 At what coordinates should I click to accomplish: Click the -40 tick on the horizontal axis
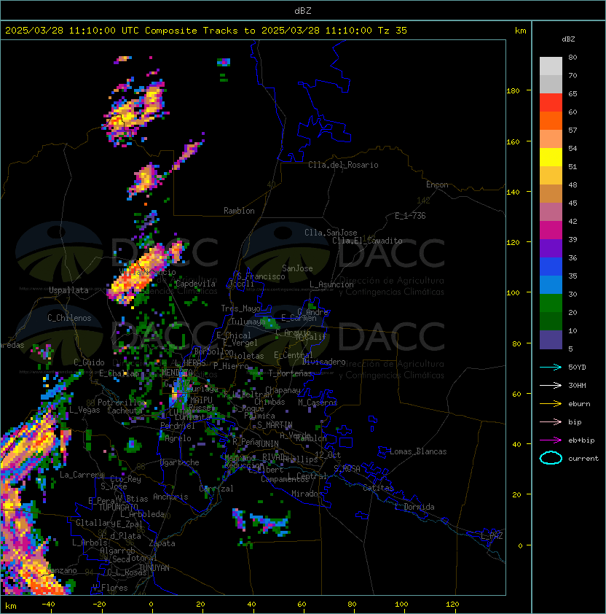tap(49, 605)
